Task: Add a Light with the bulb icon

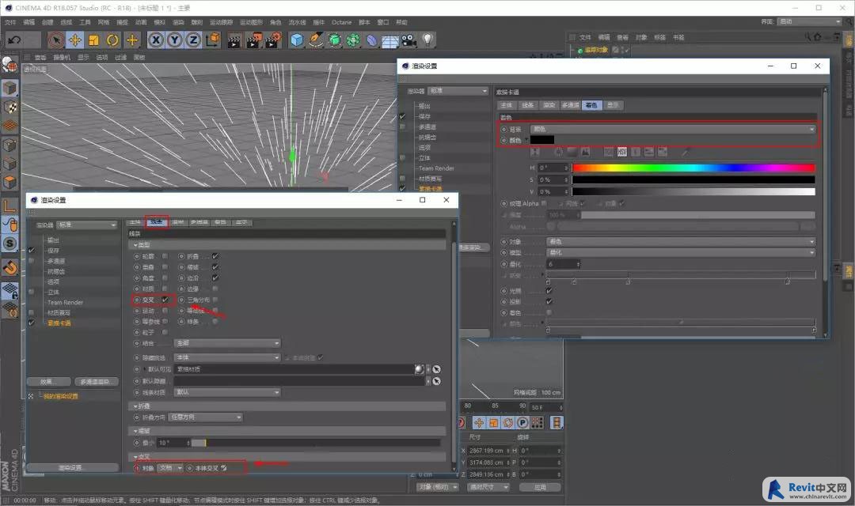Action: coord(428,40)
